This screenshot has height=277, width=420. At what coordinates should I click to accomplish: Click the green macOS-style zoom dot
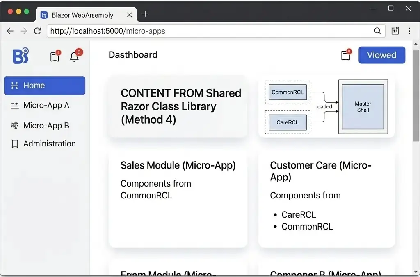pyautogui.click(x=27, y=11)
